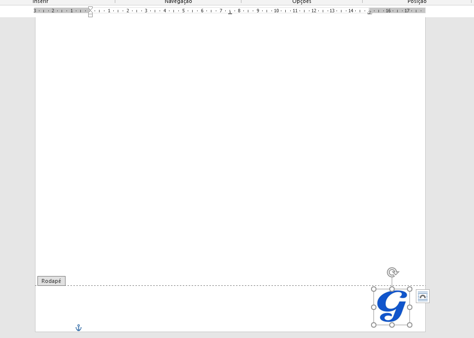The image size is (474, 338).
Task: Click the bottom-middle resize handle of the logo
Action: point(392,325)
